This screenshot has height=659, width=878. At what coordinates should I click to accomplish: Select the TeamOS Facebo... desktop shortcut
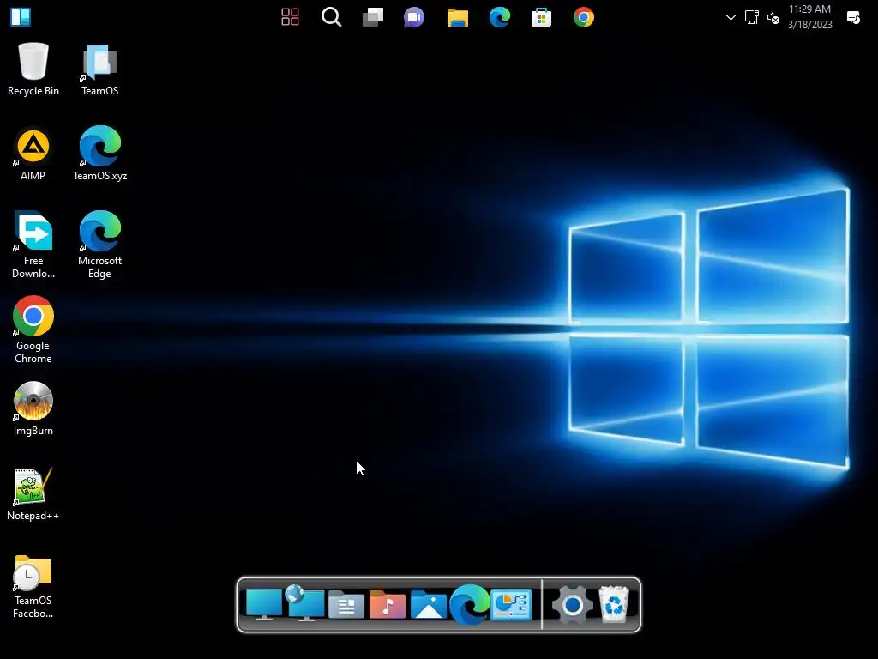[x=33, y=586]
